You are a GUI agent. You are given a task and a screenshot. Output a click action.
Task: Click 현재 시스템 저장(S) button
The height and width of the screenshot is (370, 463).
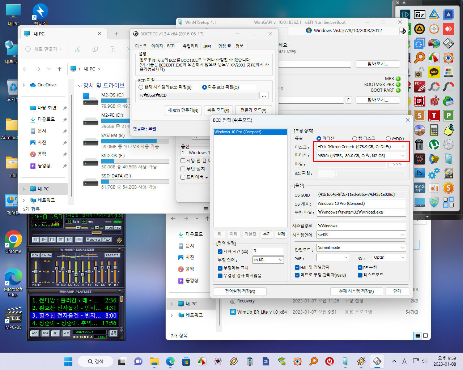click(356, 291)
